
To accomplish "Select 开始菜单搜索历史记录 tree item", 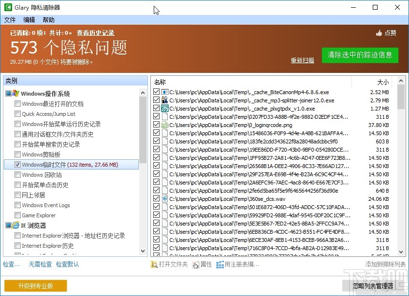I will [51, 144].
